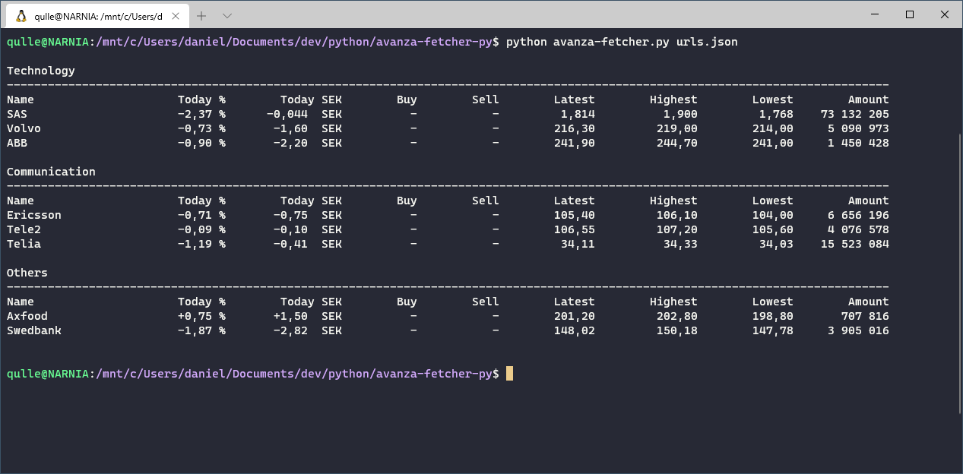Click SAS today percent -2,37 %
The image size is (963, 474).
pyautogui.click(x=201, y=114)
